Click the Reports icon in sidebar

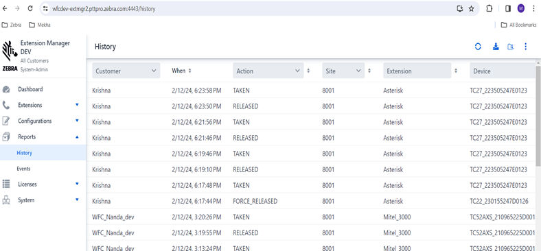click(6, 137)
